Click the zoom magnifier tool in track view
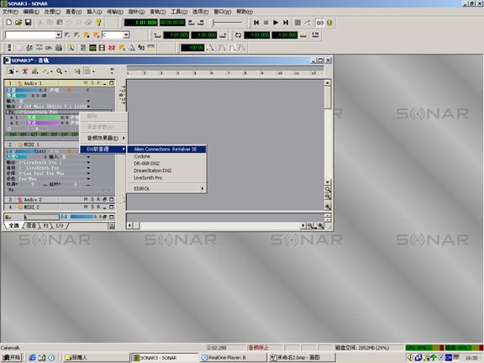 (x=60, y=71)
